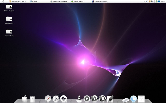Open the Meine Bilder desktop folder
Viewport: 166px width, 103px height.
(x=9, y=19)
